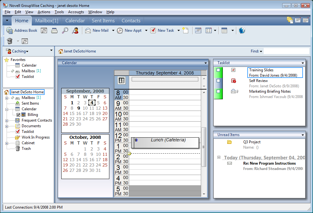Click the Self Review overdue task icon

(x=233, y=81)
